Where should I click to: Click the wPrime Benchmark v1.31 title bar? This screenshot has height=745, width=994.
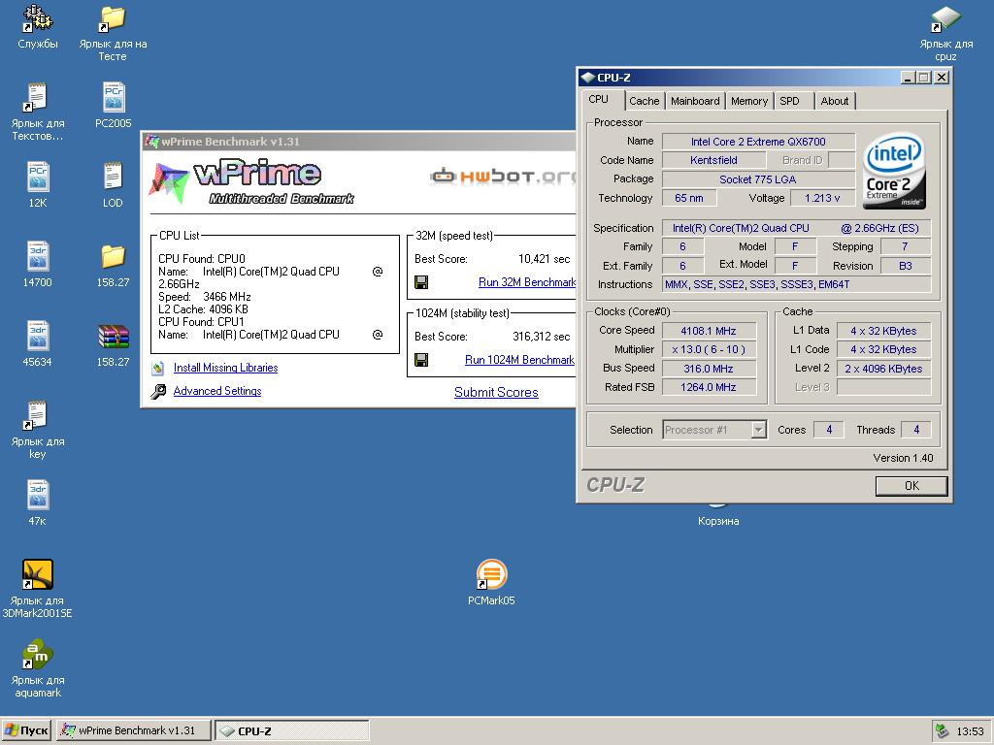click(358, 142)
